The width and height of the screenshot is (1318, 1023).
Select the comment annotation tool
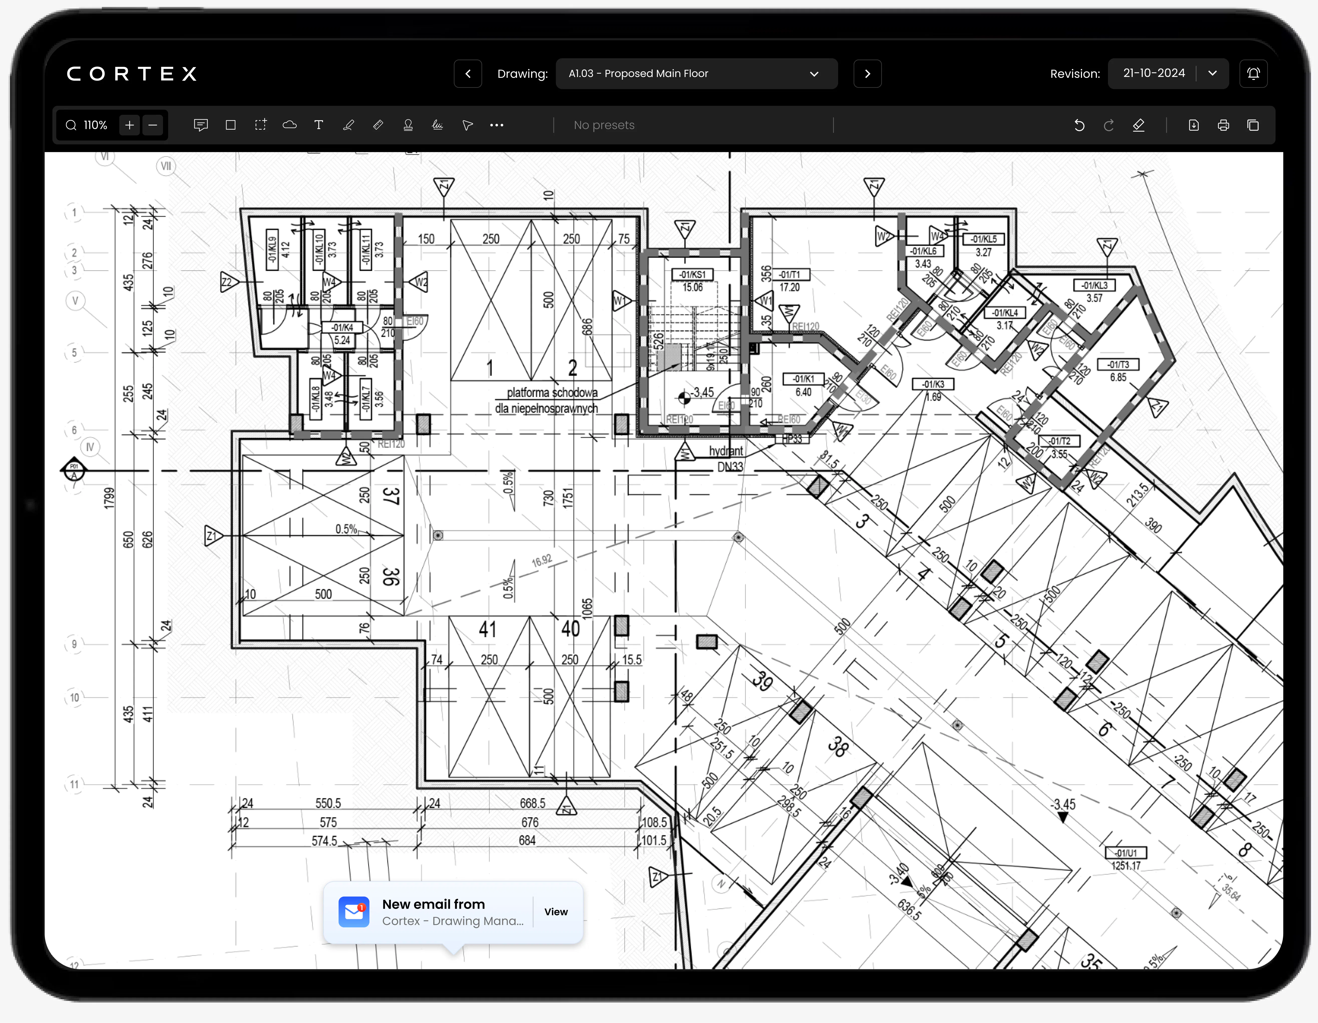point(201,125)
